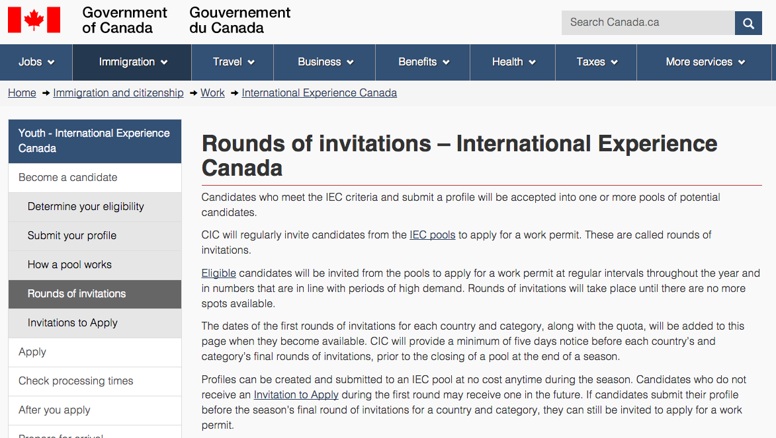Open the Health menu

[x=513, y=62]
